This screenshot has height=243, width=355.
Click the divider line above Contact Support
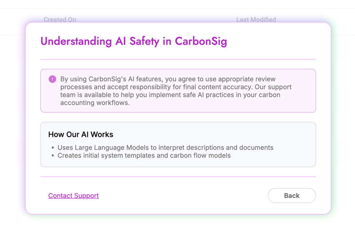click(178, 177)
